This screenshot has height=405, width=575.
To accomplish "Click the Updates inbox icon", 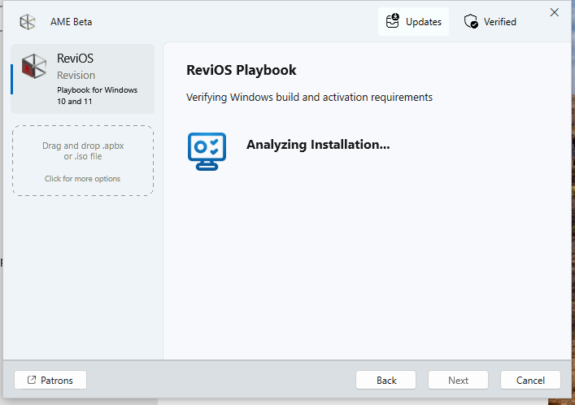I will pos(392,21).
